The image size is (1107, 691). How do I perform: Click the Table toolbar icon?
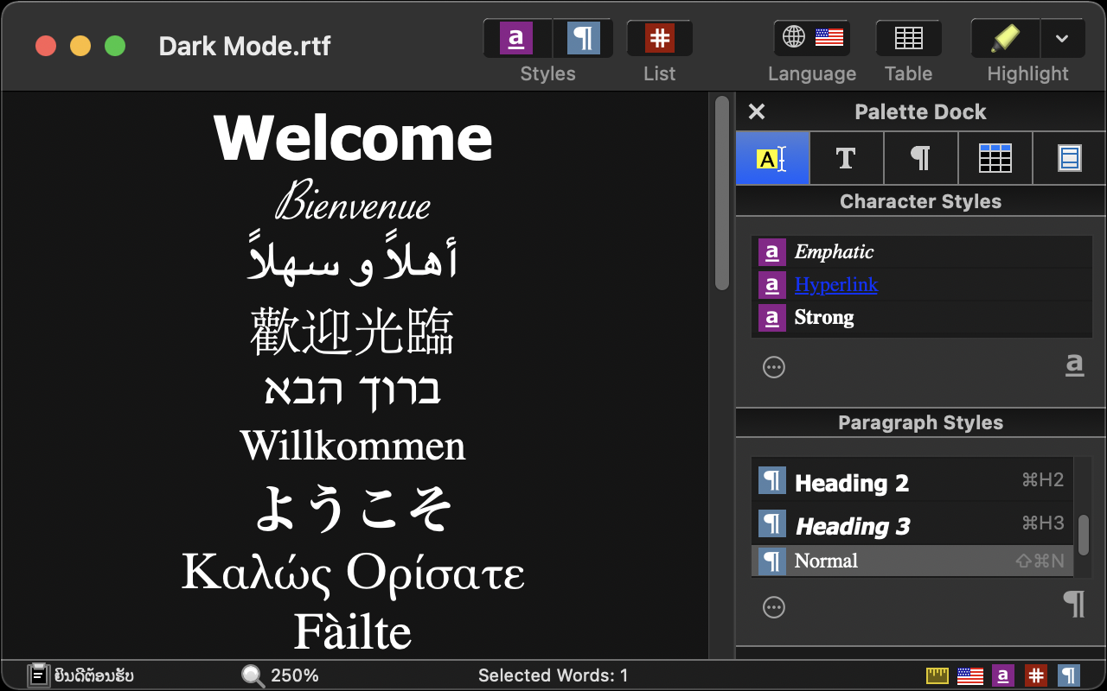(x=908, y=39)
